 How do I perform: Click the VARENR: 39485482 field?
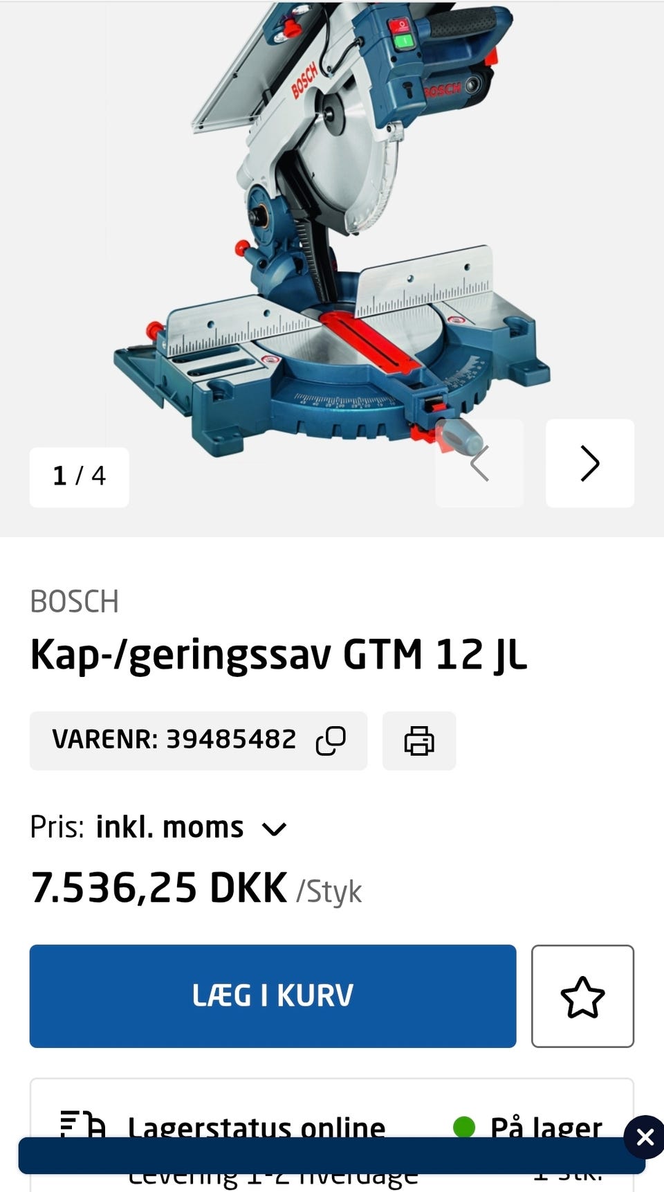(x=199, y=741)
